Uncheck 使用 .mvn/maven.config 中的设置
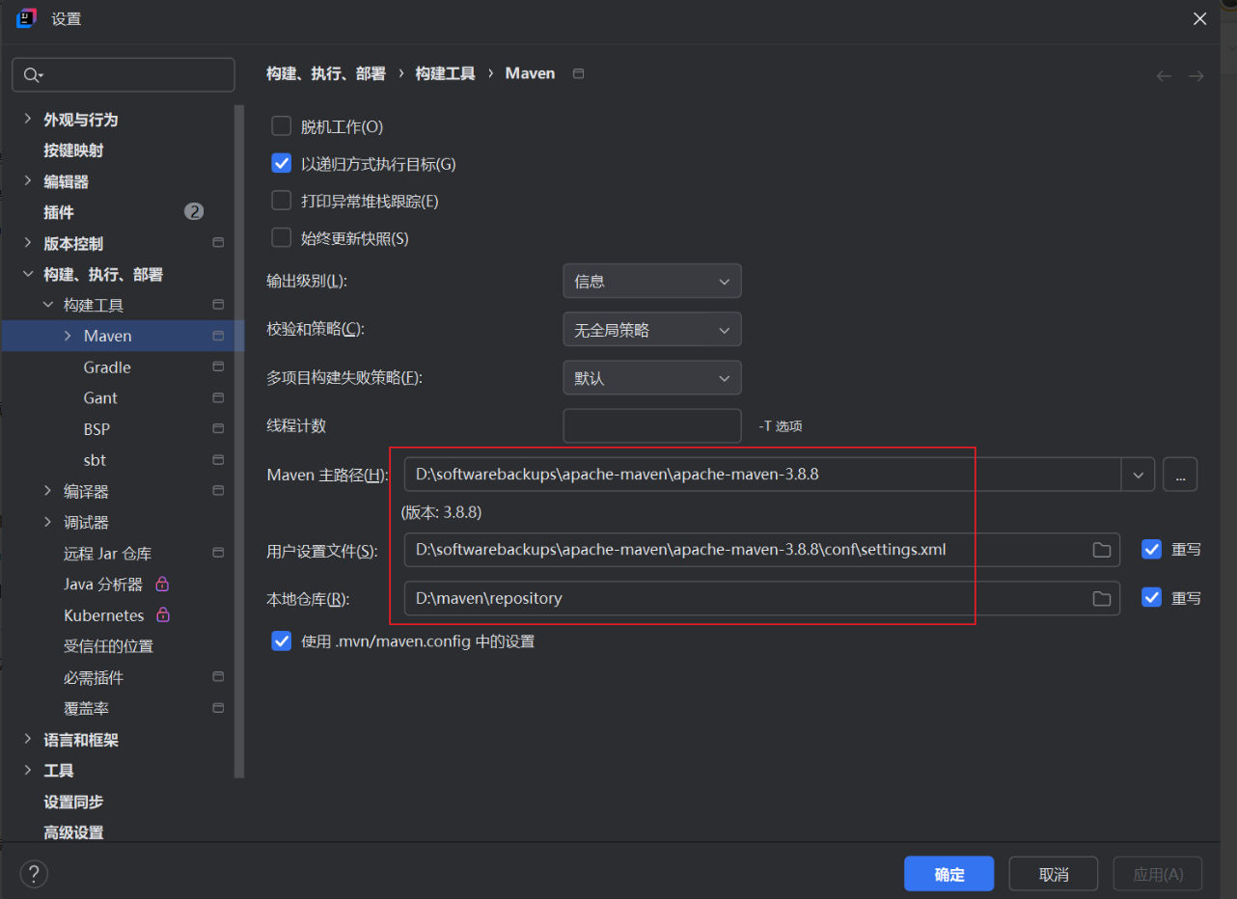The width and height of the screenshot is (1237, 899). pos(281,640)
